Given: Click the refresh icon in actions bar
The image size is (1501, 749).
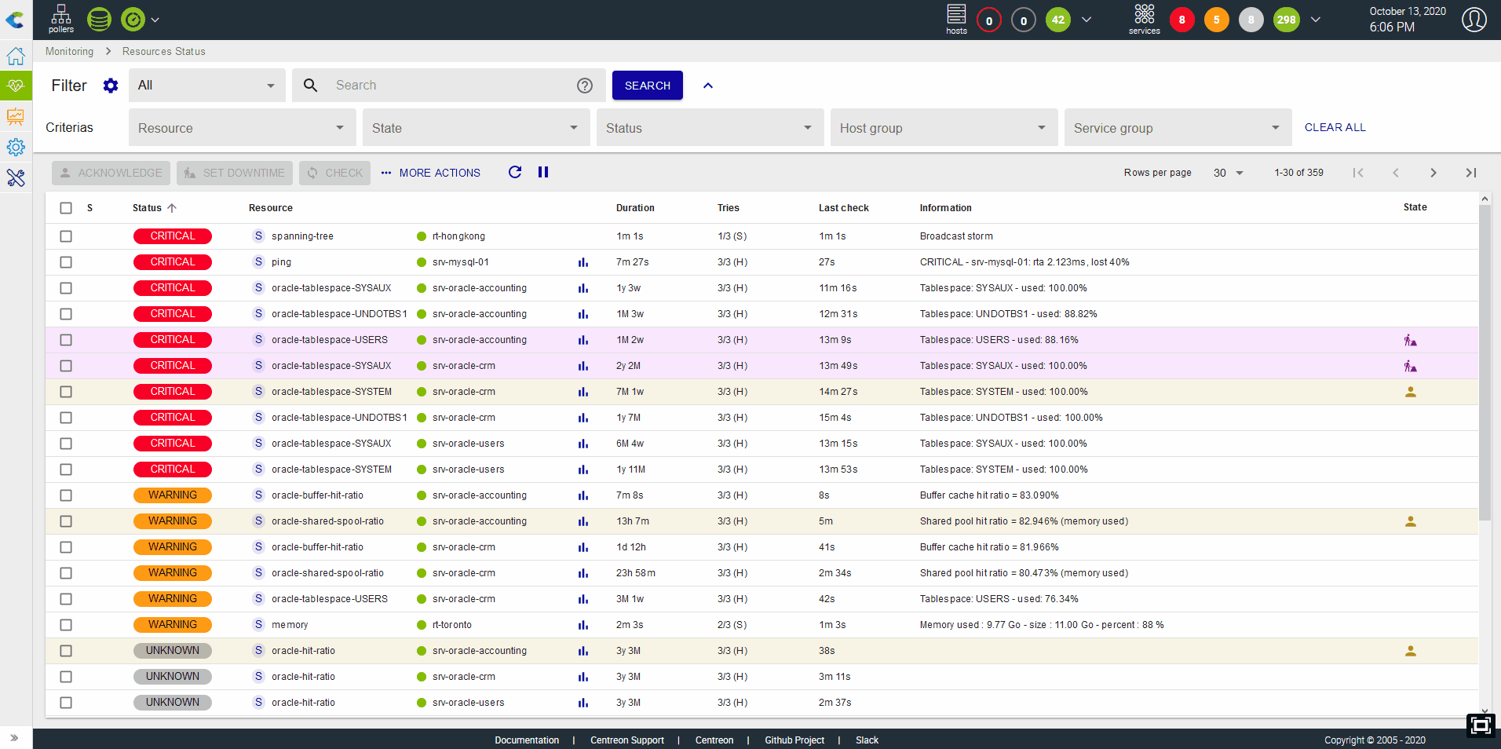Looking at the screenshot, I should tap(515, 172).
